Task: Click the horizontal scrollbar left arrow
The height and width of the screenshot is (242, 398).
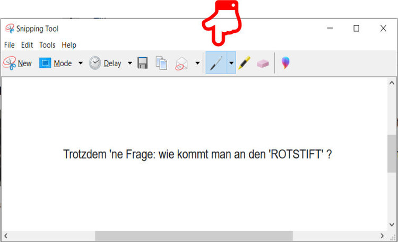Action: tap(6, 236)
